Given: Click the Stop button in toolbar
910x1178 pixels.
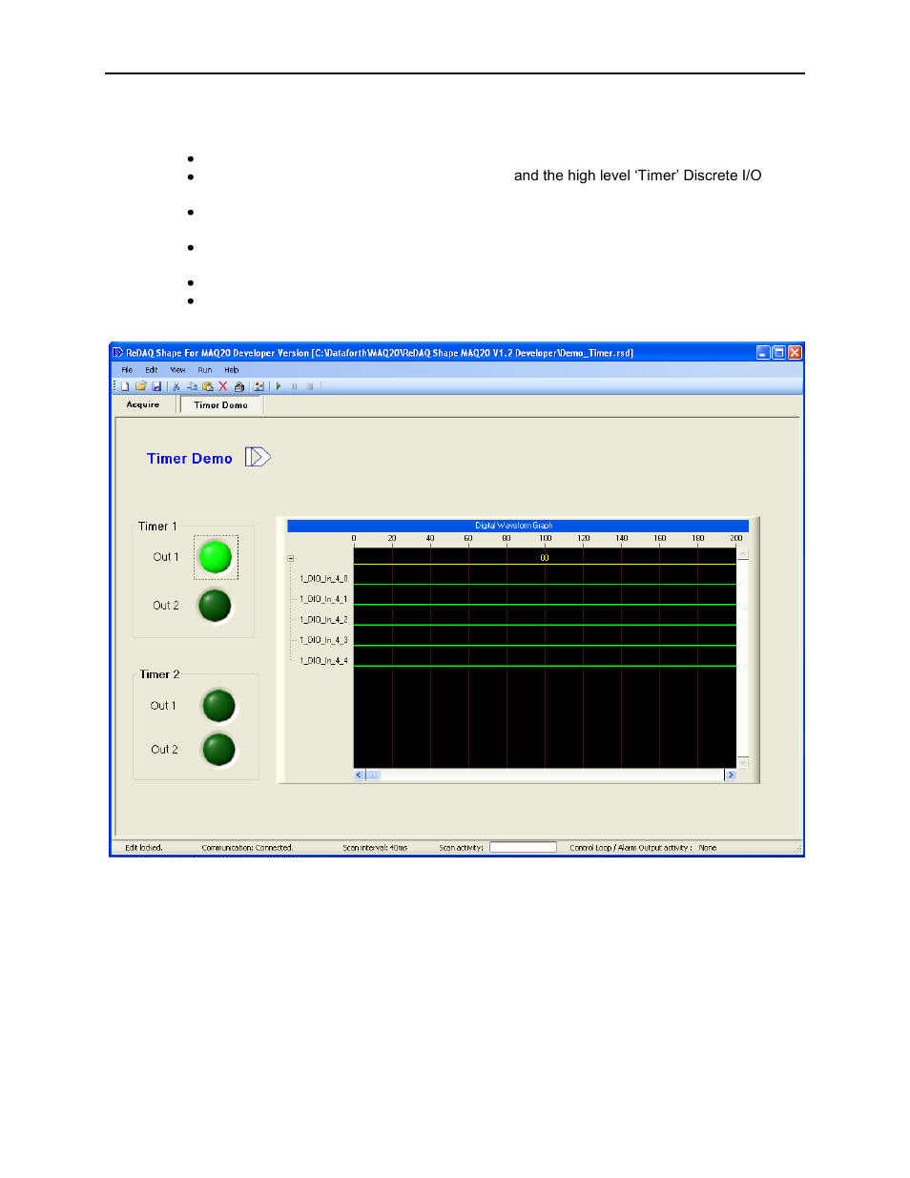Looking at the screenshot, I should [309, 386].
